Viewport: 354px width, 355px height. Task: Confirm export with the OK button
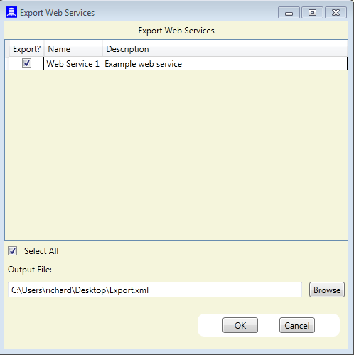coord(240,325)
